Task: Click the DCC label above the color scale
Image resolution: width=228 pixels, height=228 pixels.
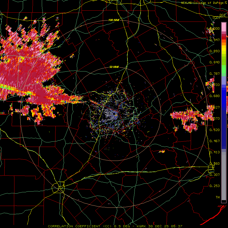Action: pyautogui.click(x=222, y=15)
